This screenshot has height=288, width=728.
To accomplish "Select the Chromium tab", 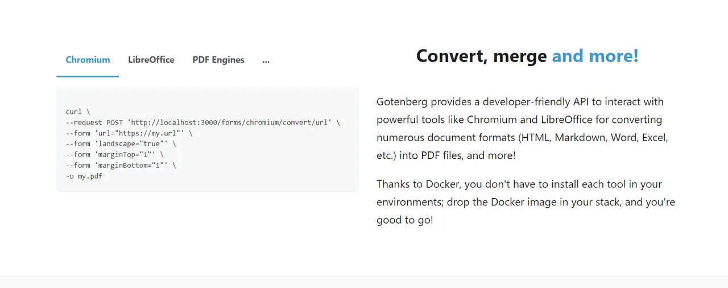I will coord(88,60).
